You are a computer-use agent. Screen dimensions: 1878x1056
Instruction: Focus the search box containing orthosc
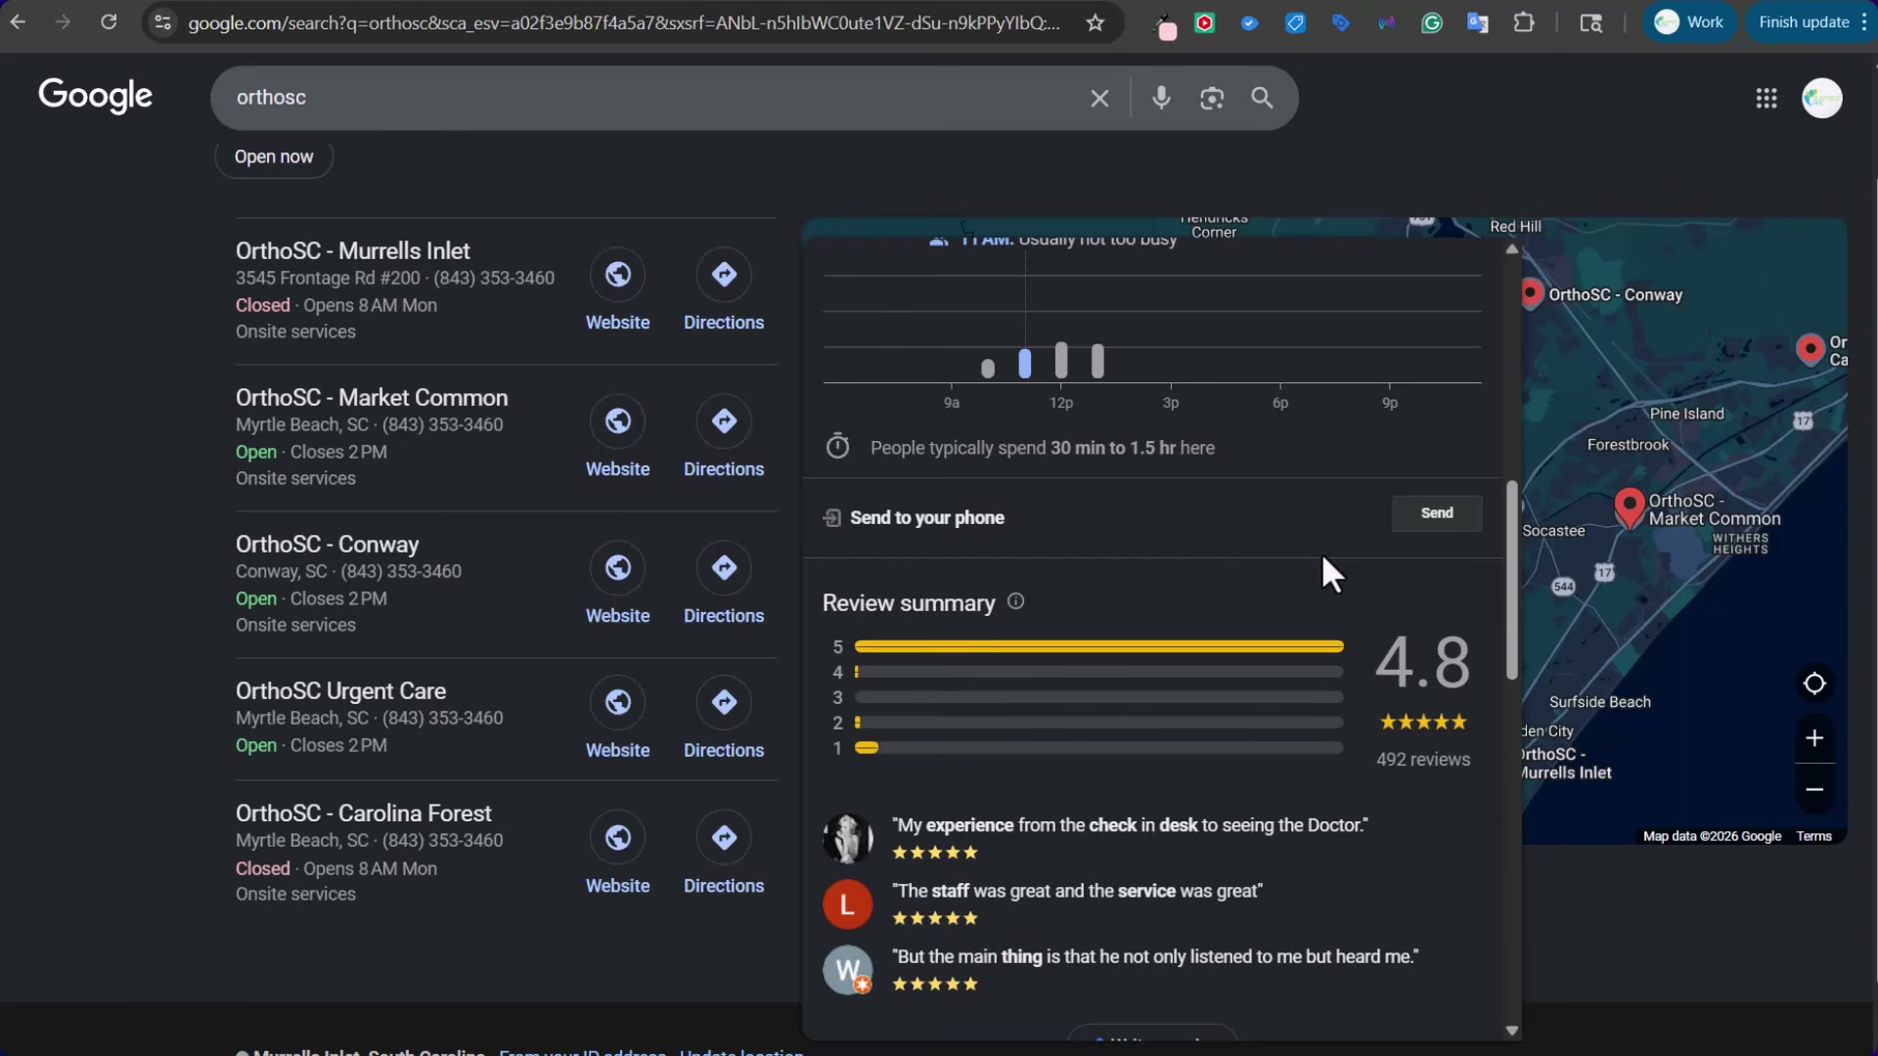pos(646,98)
